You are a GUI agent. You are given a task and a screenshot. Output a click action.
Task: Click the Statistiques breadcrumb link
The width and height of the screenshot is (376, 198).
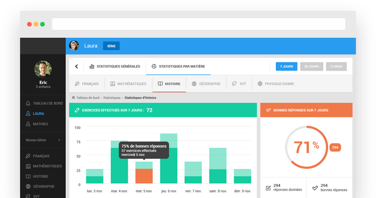click(111, 98)
